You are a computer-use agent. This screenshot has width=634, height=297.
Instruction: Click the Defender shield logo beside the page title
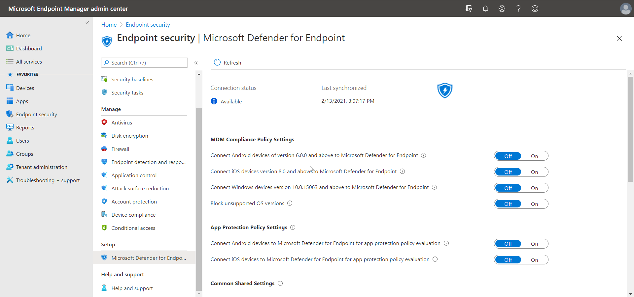(x=107, y=41)
